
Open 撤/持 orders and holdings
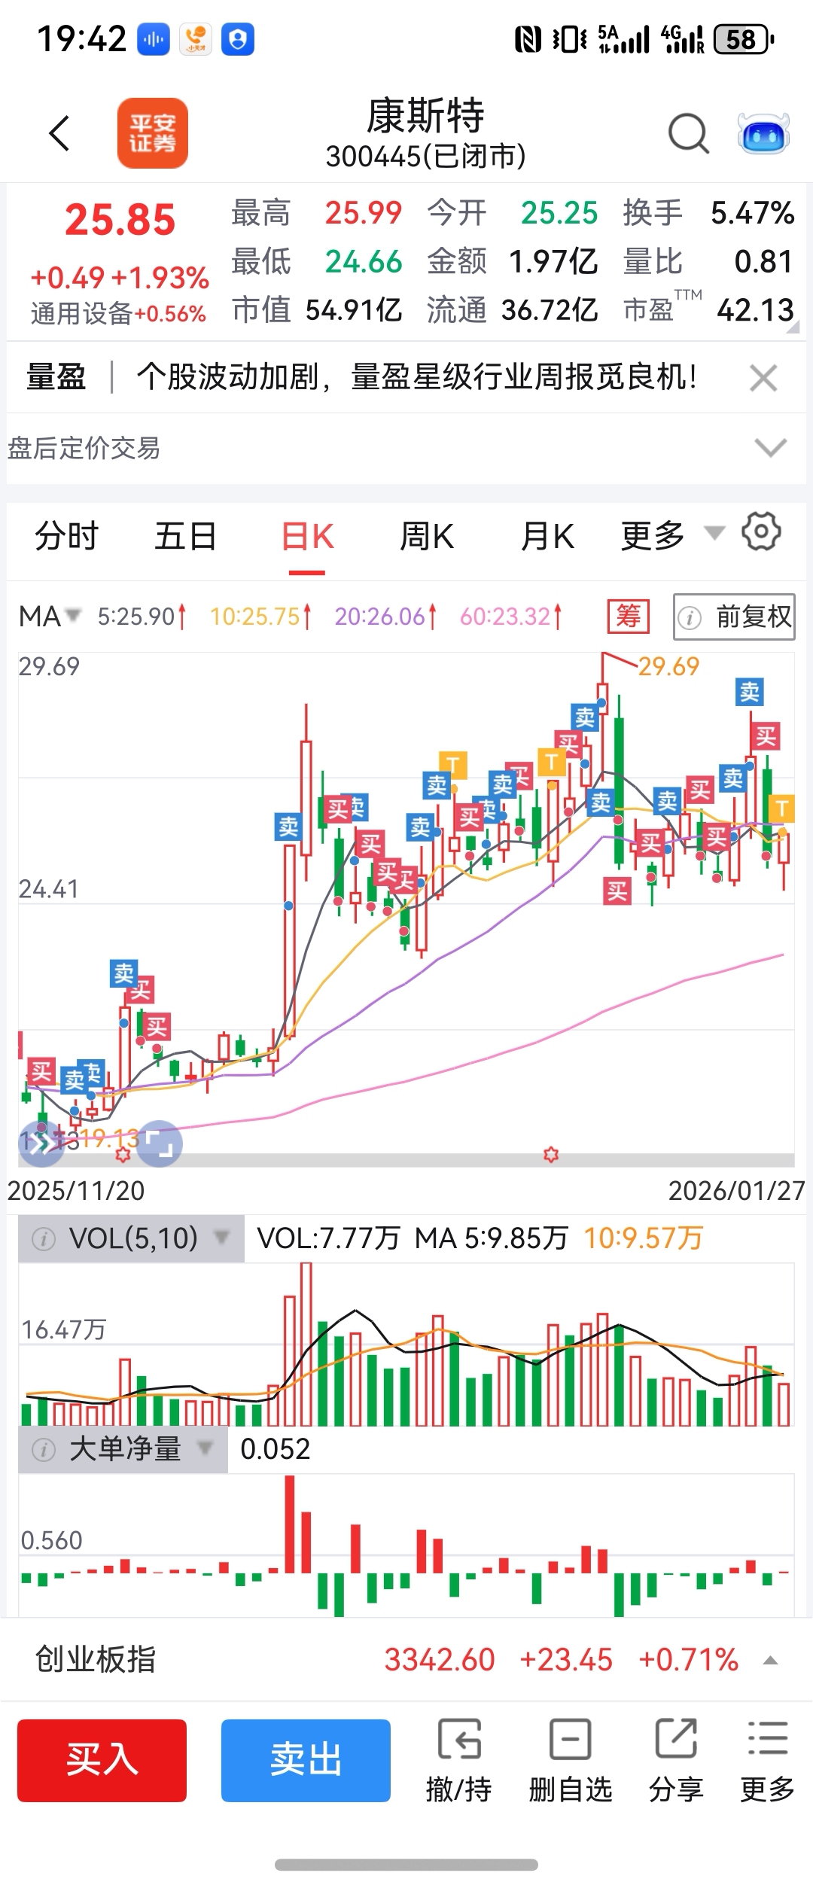458,1762
